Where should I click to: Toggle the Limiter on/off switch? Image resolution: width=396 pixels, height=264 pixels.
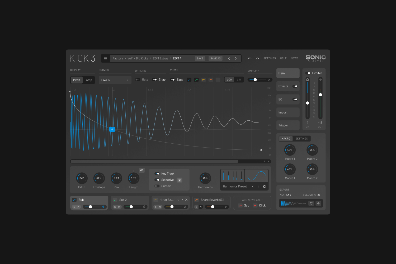click(x=308, y=73)
